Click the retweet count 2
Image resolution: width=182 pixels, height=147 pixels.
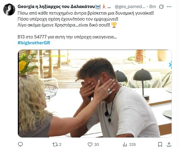60,144
